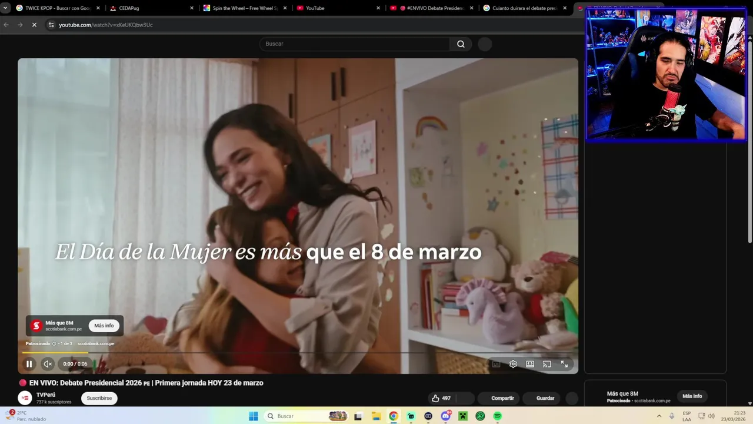Open the Scotiabank logo on the ad overlay
The height and width of the screenshot is (424, 753).
tap(36, 326)
